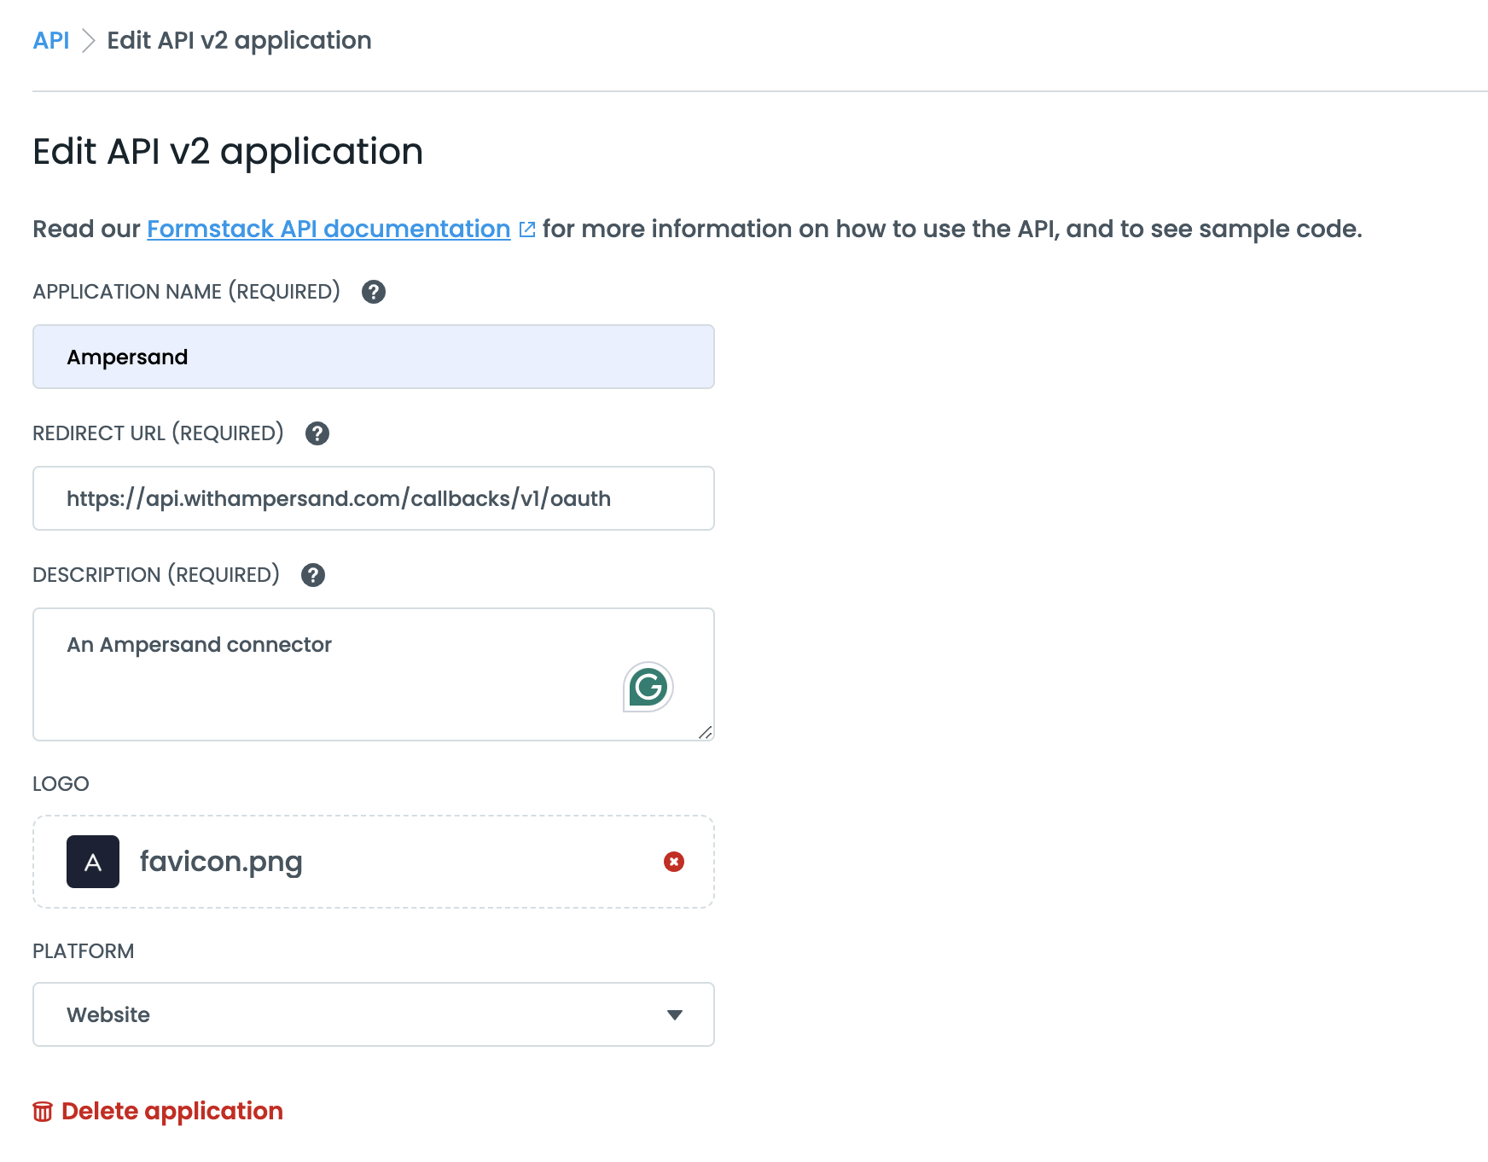
Task: Open the Website platform combo box
Action: coord(374,1014)
